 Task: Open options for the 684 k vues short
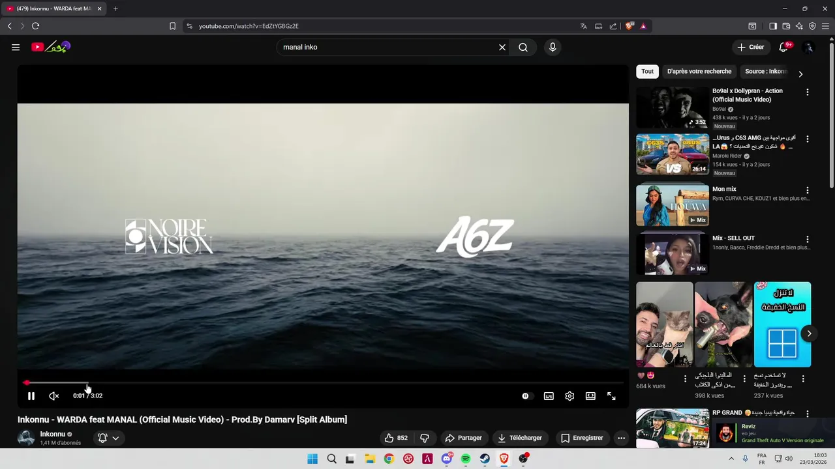point(685,378)
